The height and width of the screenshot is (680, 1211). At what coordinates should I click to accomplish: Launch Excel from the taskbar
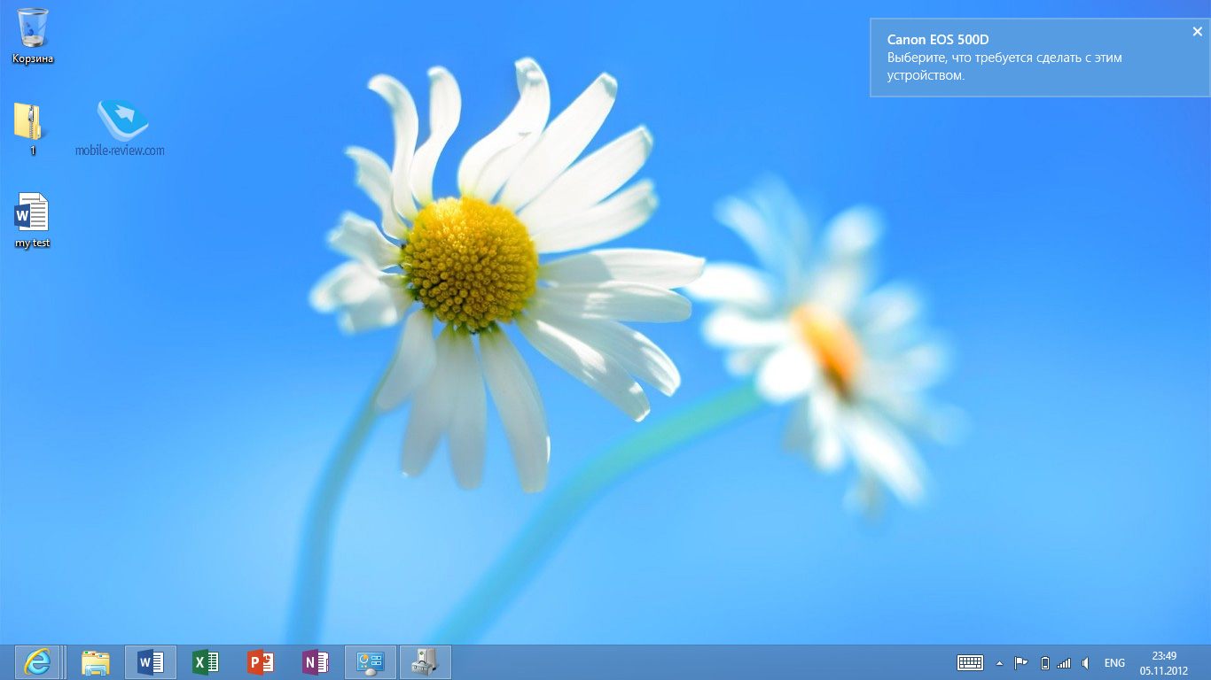click(206, 662)
